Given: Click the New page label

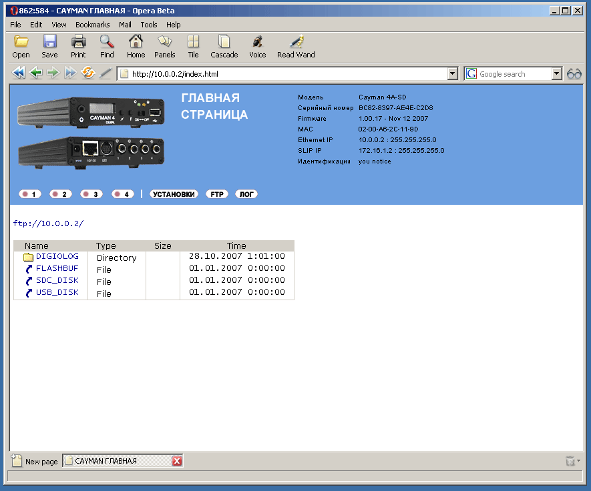Looking at the screenshot, I should (41, 462).
